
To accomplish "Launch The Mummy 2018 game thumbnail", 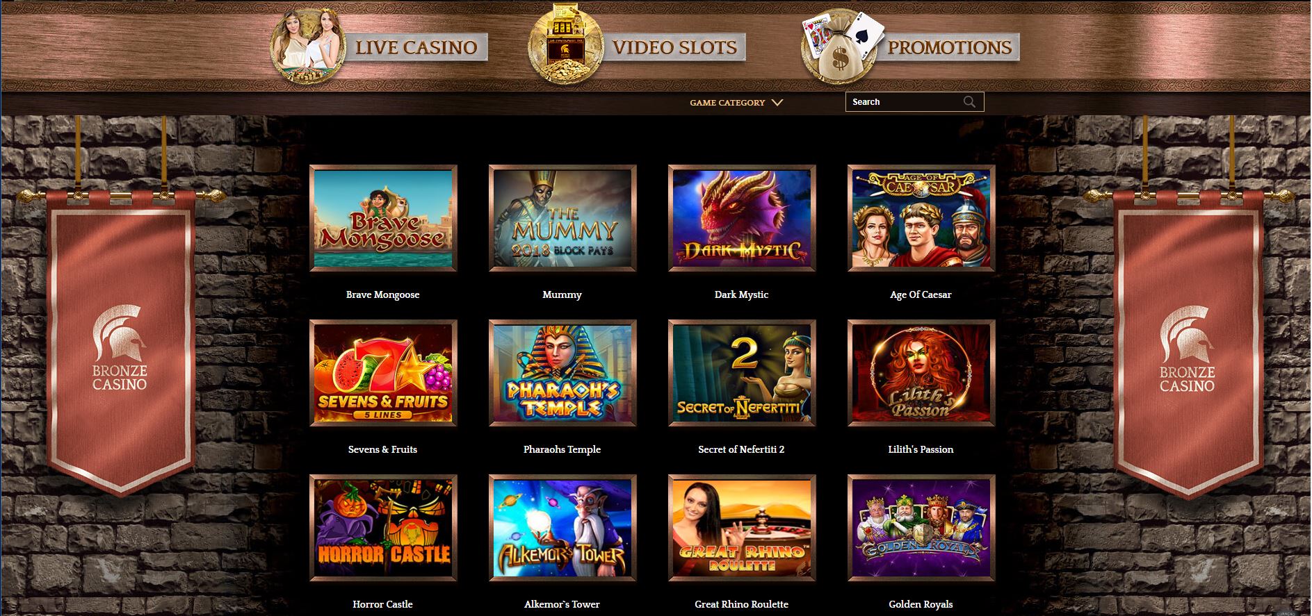I will [x=562, y=218].
